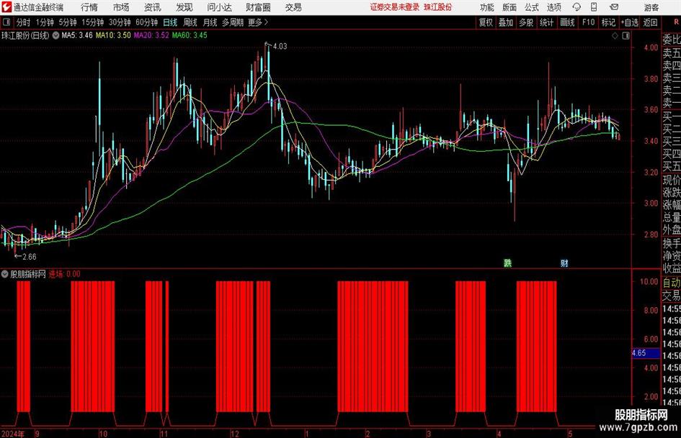Click the 返回 button
The width and height of the screenshot is (681, 438).
650,22
